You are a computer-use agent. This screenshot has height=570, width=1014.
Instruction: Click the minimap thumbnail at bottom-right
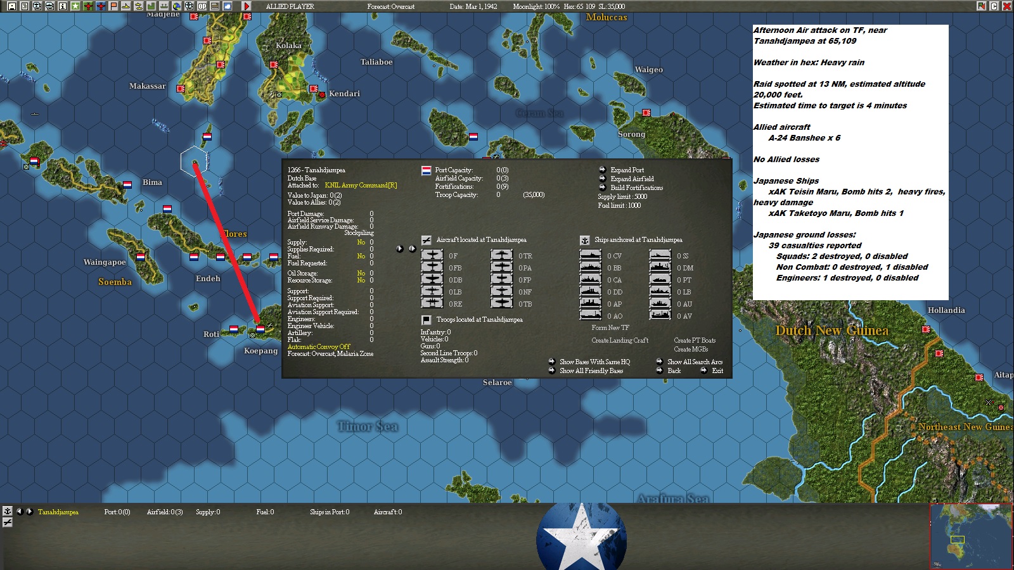pyautogui.click(x=971, y=536)
